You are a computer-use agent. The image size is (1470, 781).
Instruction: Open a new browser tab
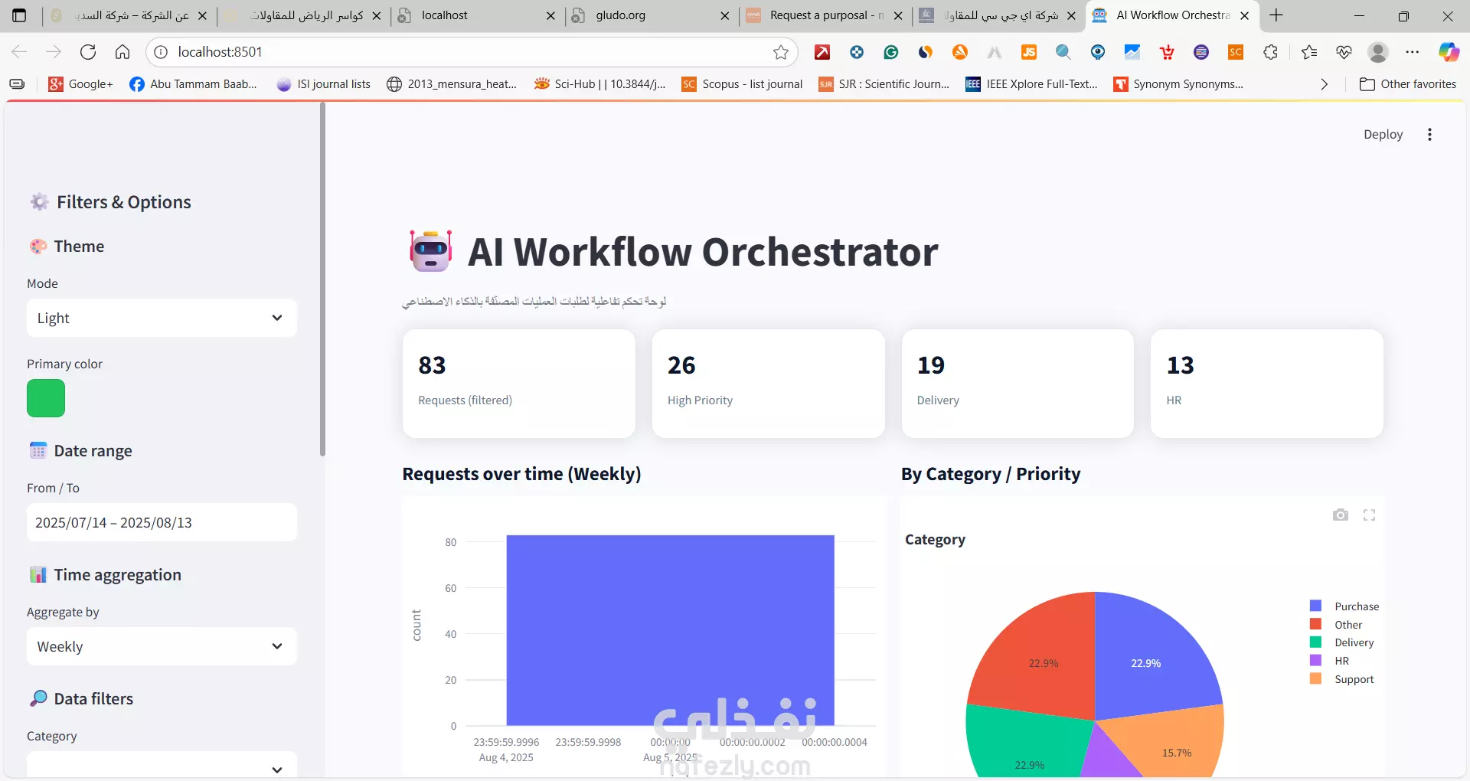[x=1276, y=15]
